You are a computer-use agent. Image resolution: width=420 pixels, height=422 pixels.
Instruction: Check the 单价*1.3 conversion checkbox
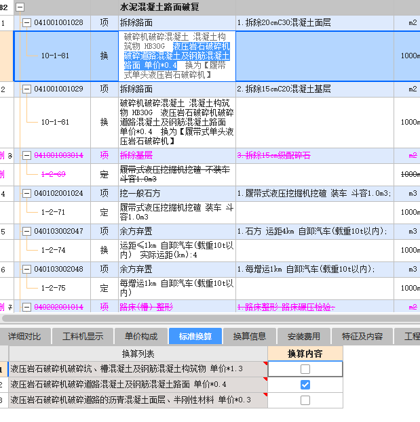pos(305,369)
